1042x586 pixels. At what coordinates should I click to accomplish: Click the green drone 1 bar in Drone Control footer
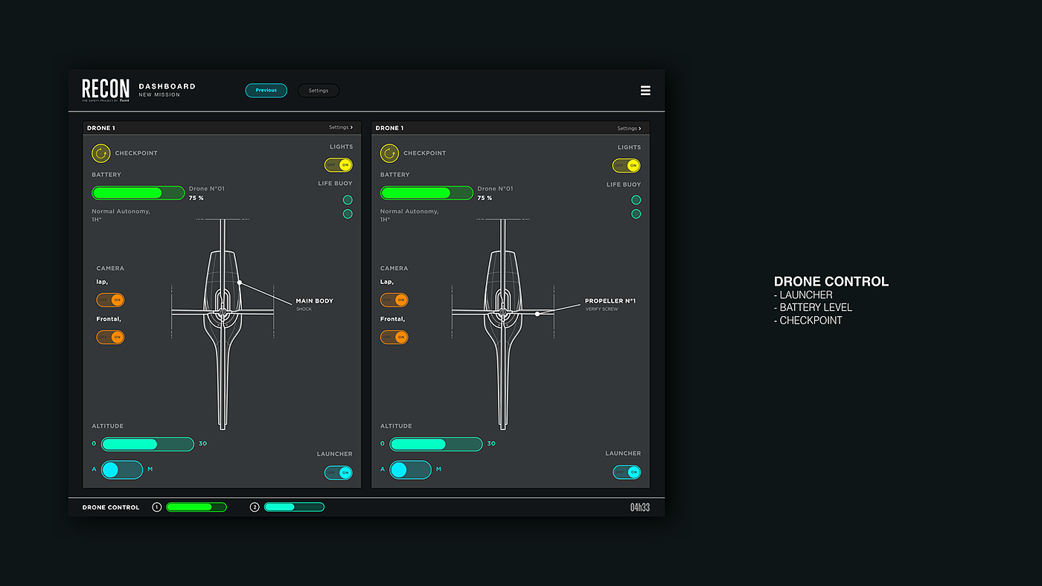tap(196, 507)
